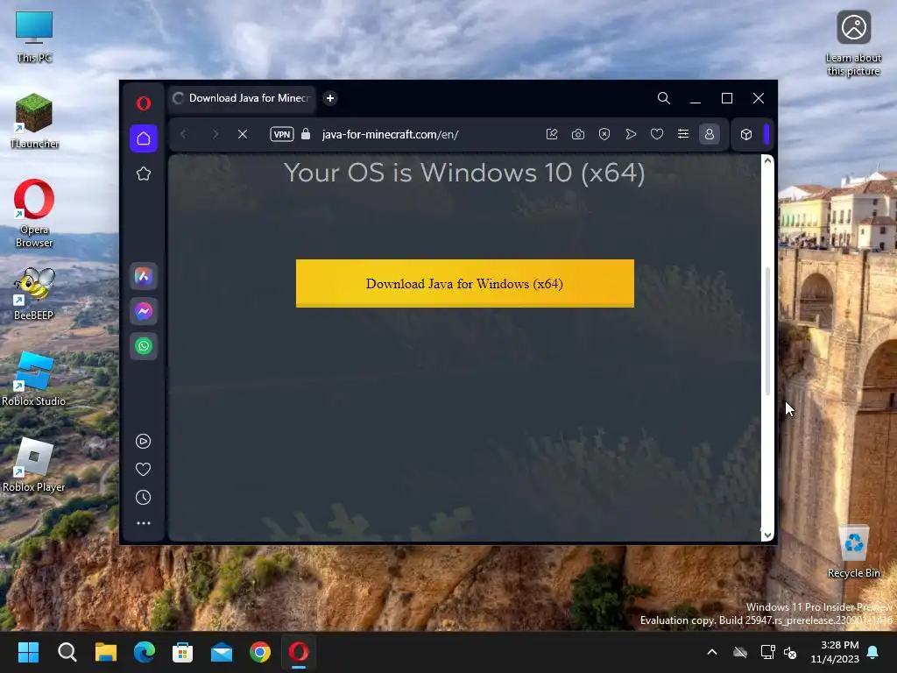Screen dimensions: 897x673
Task: Maximize the Opera window
Action: click(727, 98)
